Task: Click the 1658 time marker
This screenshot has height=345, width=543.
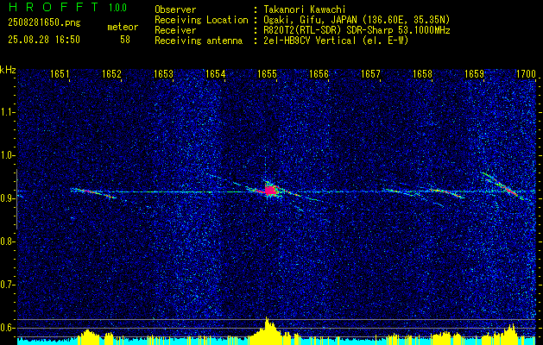Action: point(422,74)
